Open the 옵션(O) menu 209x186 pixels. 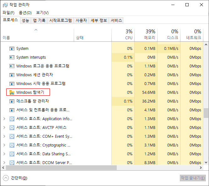coord(25,13)
